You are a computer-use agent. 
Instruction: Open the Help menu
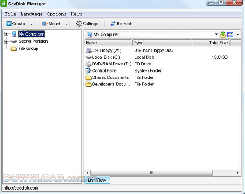pyautogui.click(x=76, y=14)
